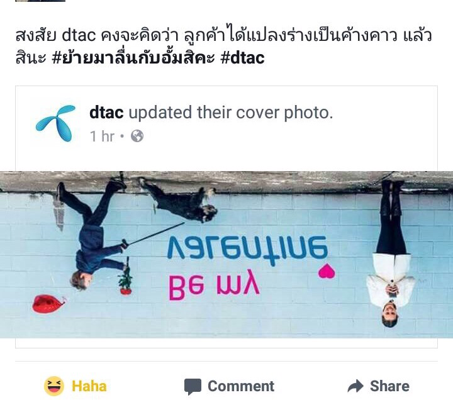Image resolution: width=453 pixels, height=400 pixels.
Task: Open the dtac blue logo avatar
Action: 55,123
